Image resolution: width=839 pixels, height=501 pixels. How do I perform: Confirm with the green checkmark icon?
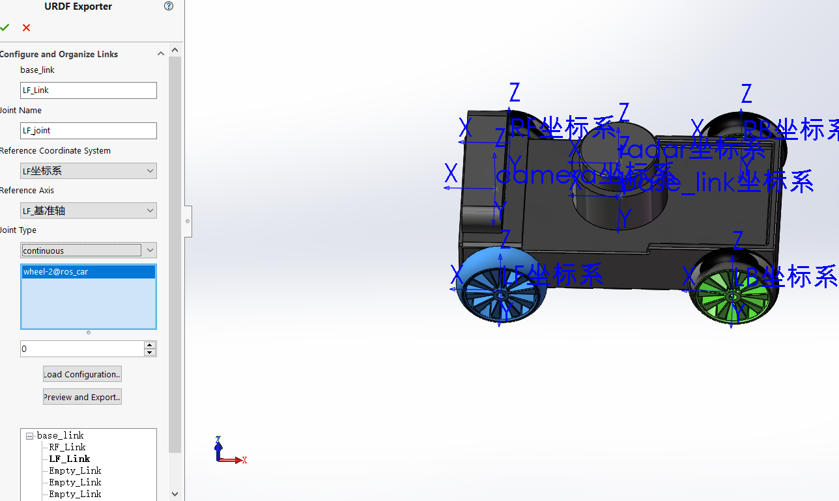coord(5,27)
